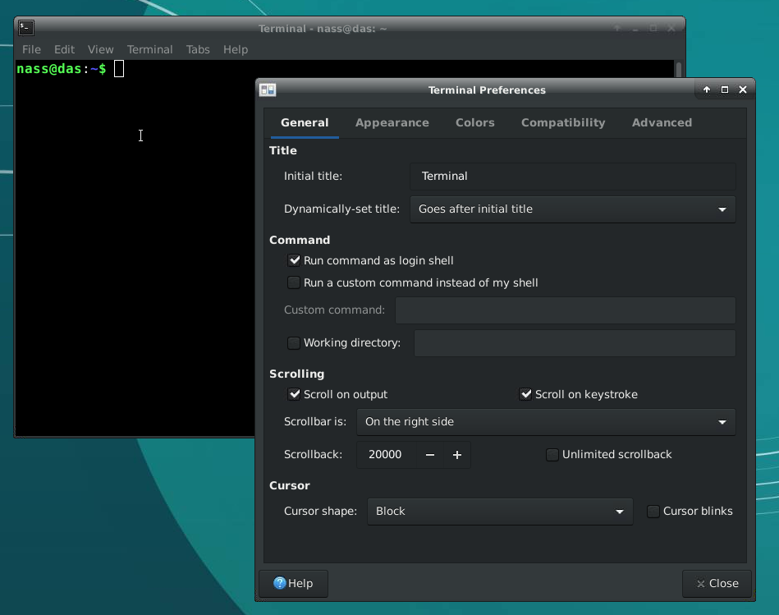Click the Initial title text field
Viewport: 779px width, 615px height.
pyautogui.click(x=572, y=177)
